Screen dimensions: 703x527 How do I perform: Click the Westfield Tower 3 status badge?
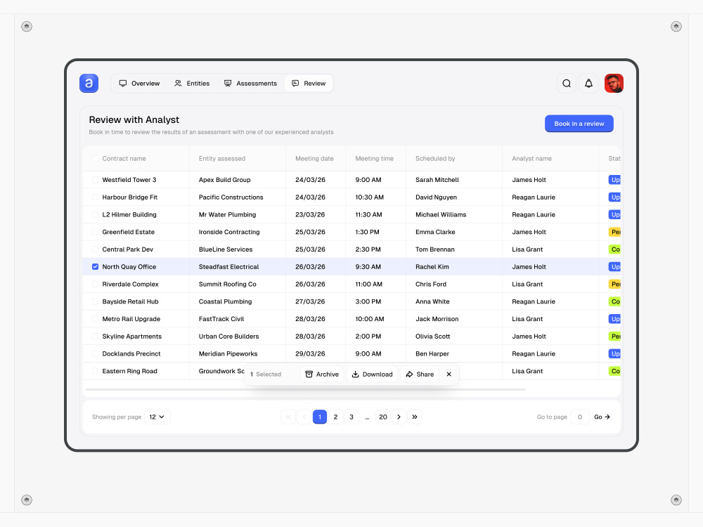(614, 180)
